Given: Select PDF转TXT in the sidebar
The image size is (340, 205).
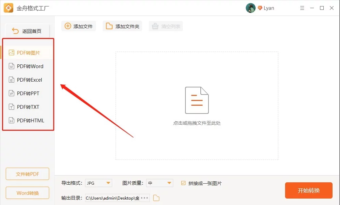Looking at the screenshot, I should (27, 107).
